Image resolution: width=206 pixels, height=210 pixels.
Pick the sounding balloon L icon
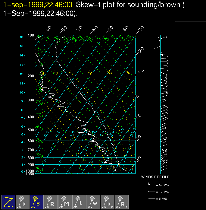79,202
